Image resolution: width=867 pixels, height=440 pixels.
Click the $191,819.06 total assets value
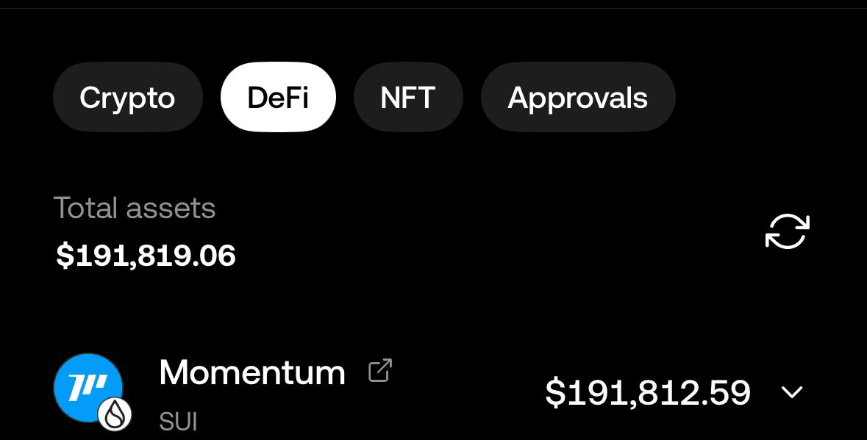[146, 256]
